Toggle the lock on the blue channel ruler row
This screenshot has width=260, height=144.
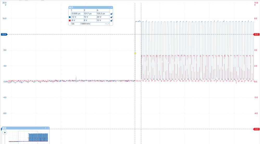coord(112,17)
